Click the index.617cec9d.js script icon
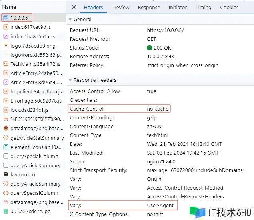254x220 pixels. pyautogui.click(x=6, y=27)
